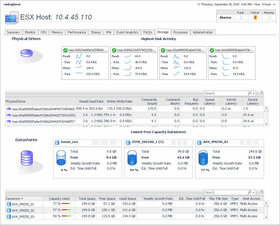Sort the table by Datastore column header

13,199
